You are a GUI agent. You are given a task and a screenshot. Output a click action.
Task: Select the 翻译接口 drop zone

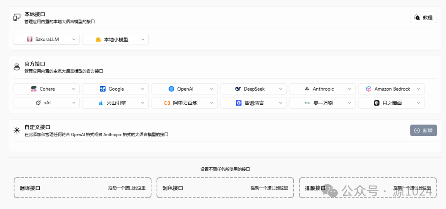(83, 188)
